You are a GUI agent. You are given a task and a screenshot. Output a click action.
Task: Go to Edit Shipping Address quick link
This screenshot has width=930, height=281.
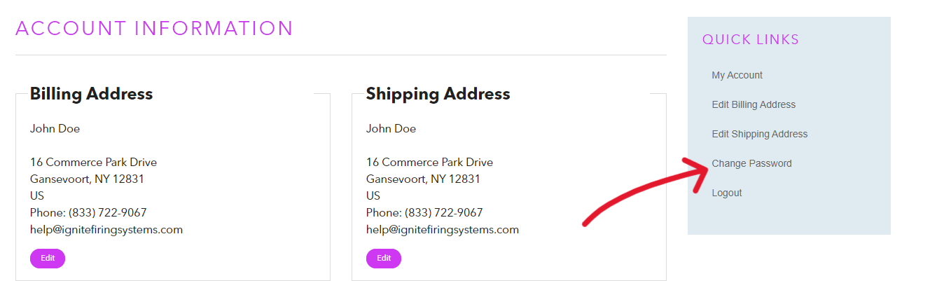tap(759, 134)
